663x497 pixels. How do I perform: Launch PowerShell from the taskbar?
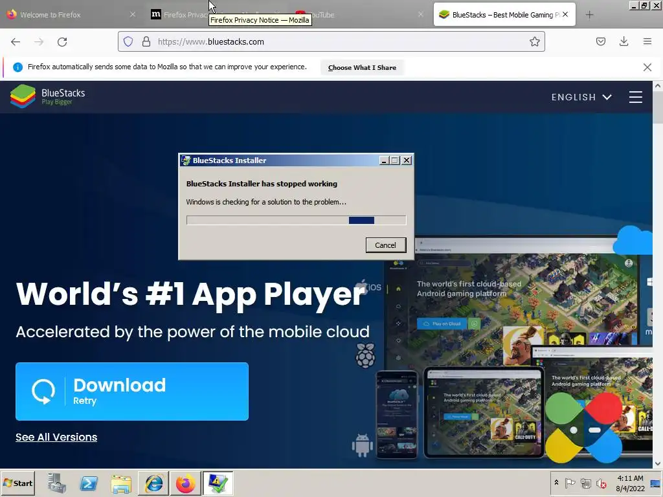pos(89,483)
